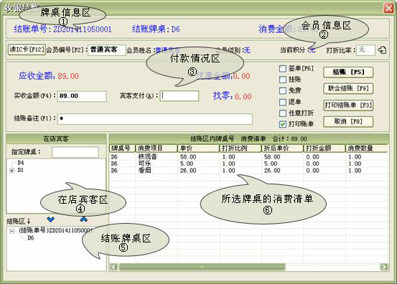Click scrollbar right arrow under consumption list
Image resolution: width=397 pixels, height=284 pixels.
pos(384,267)
